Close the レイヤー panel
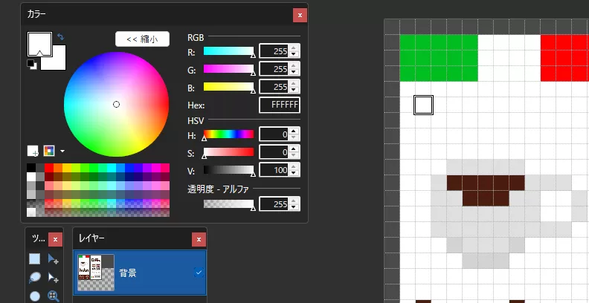Screen dimensions: 589x303 [198, 239]
